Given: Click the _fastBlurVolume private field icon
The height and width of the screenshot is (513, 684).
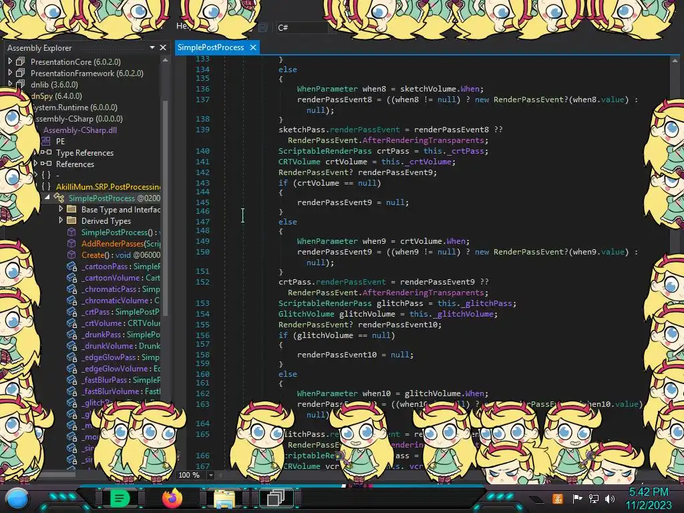Looking at the screenshot, I should pos(72,391).
